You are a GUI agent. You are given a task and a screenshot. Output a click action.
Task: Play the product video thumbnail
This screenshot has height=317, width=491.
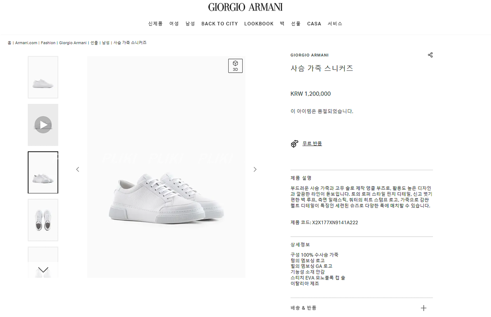[x=43, y=125]
